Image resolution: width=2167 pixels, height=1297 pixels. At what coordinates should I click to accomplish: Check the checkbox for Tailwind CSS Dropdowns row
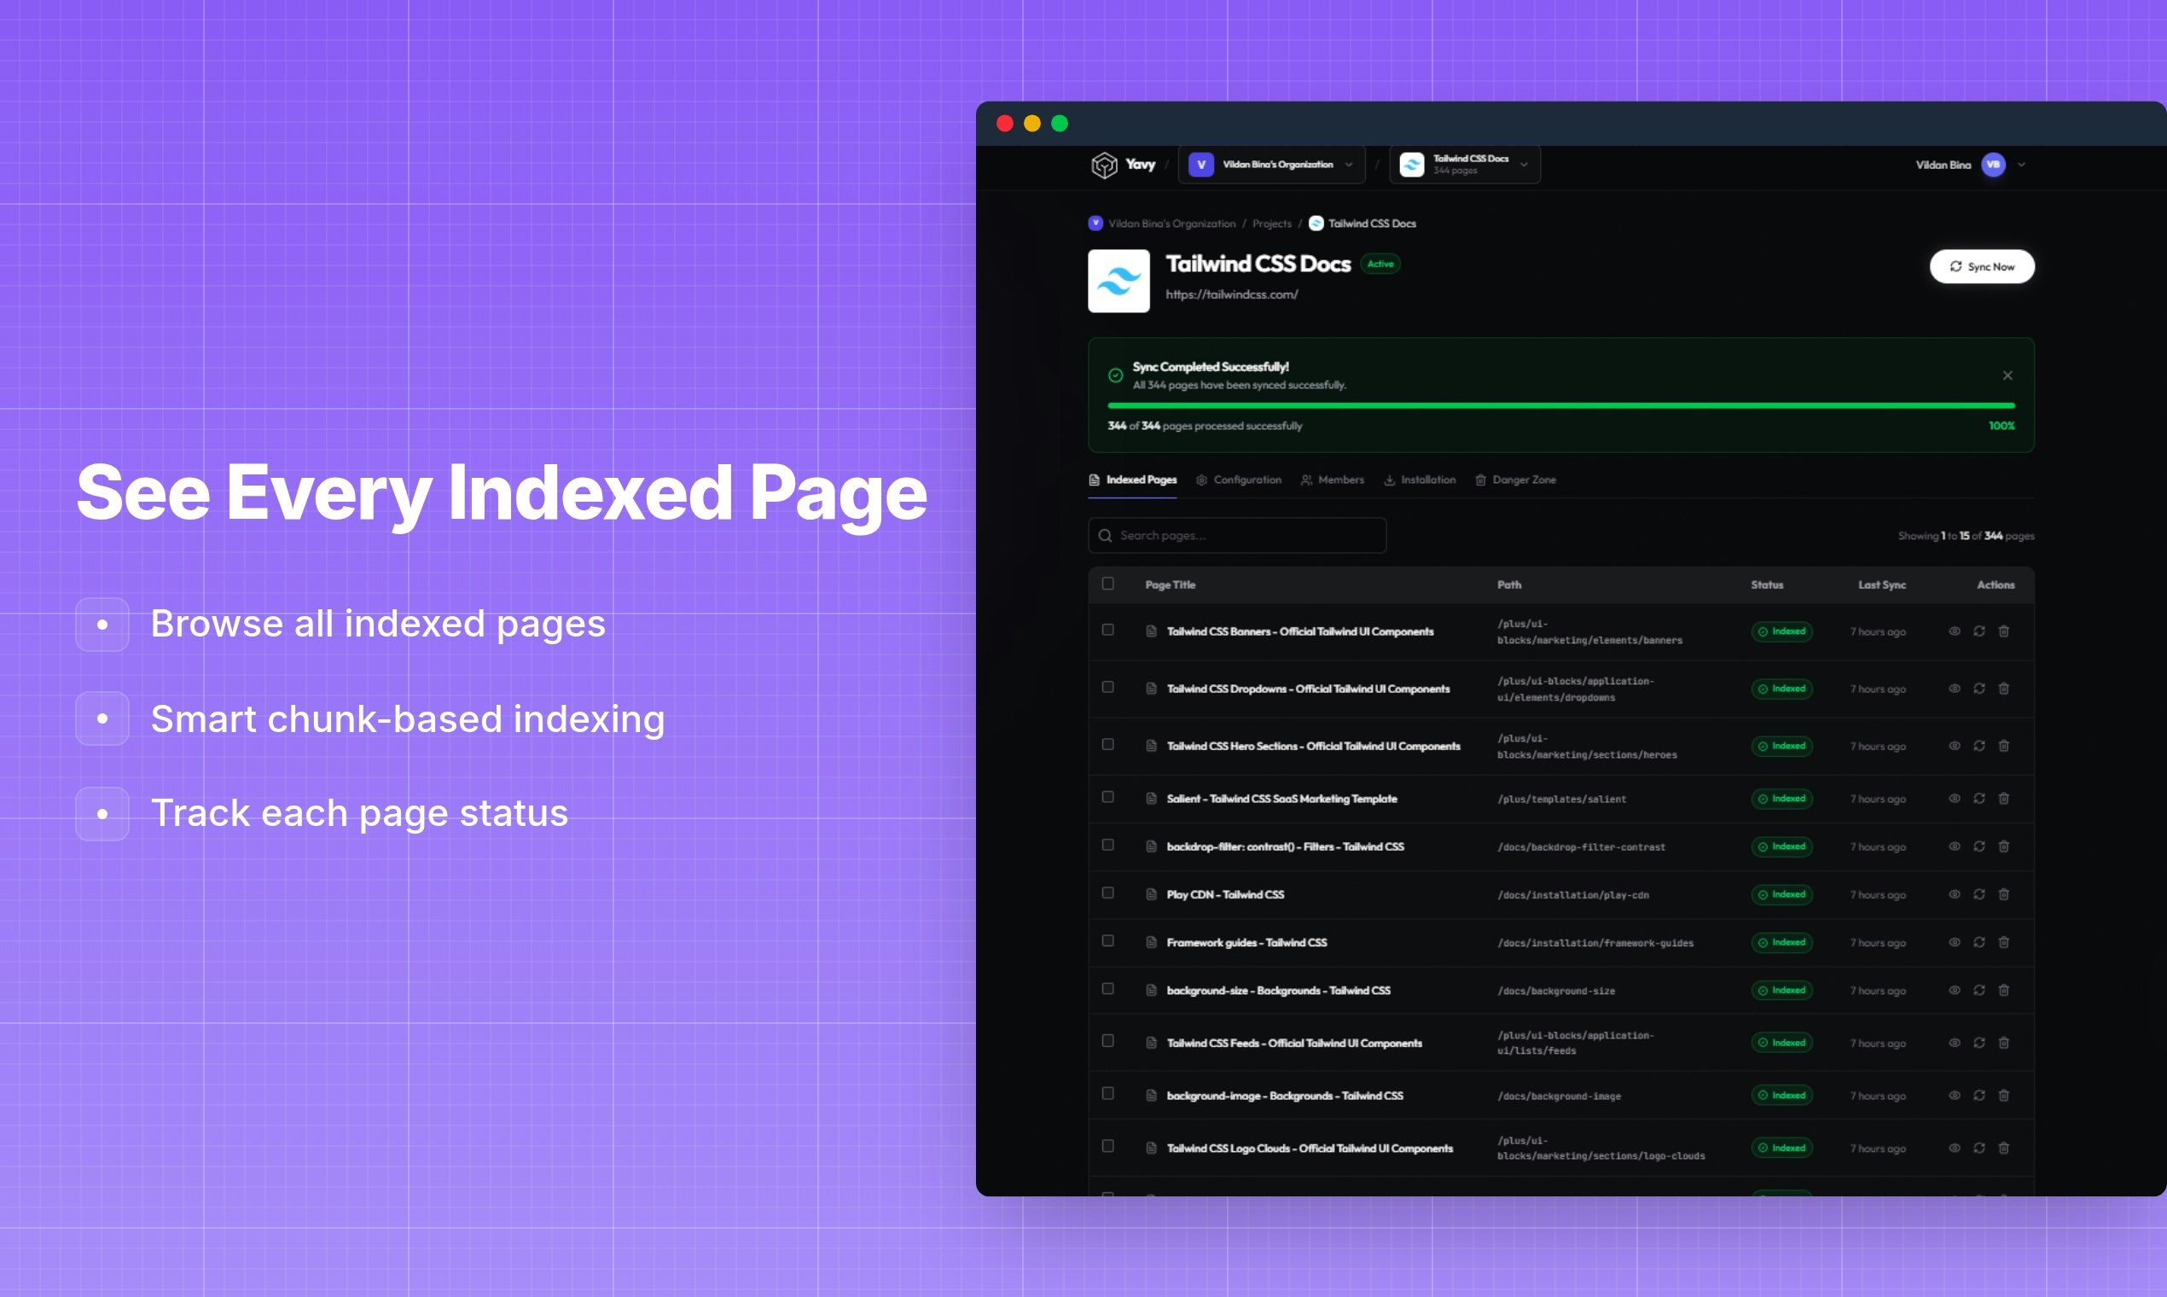point(1109,688)
